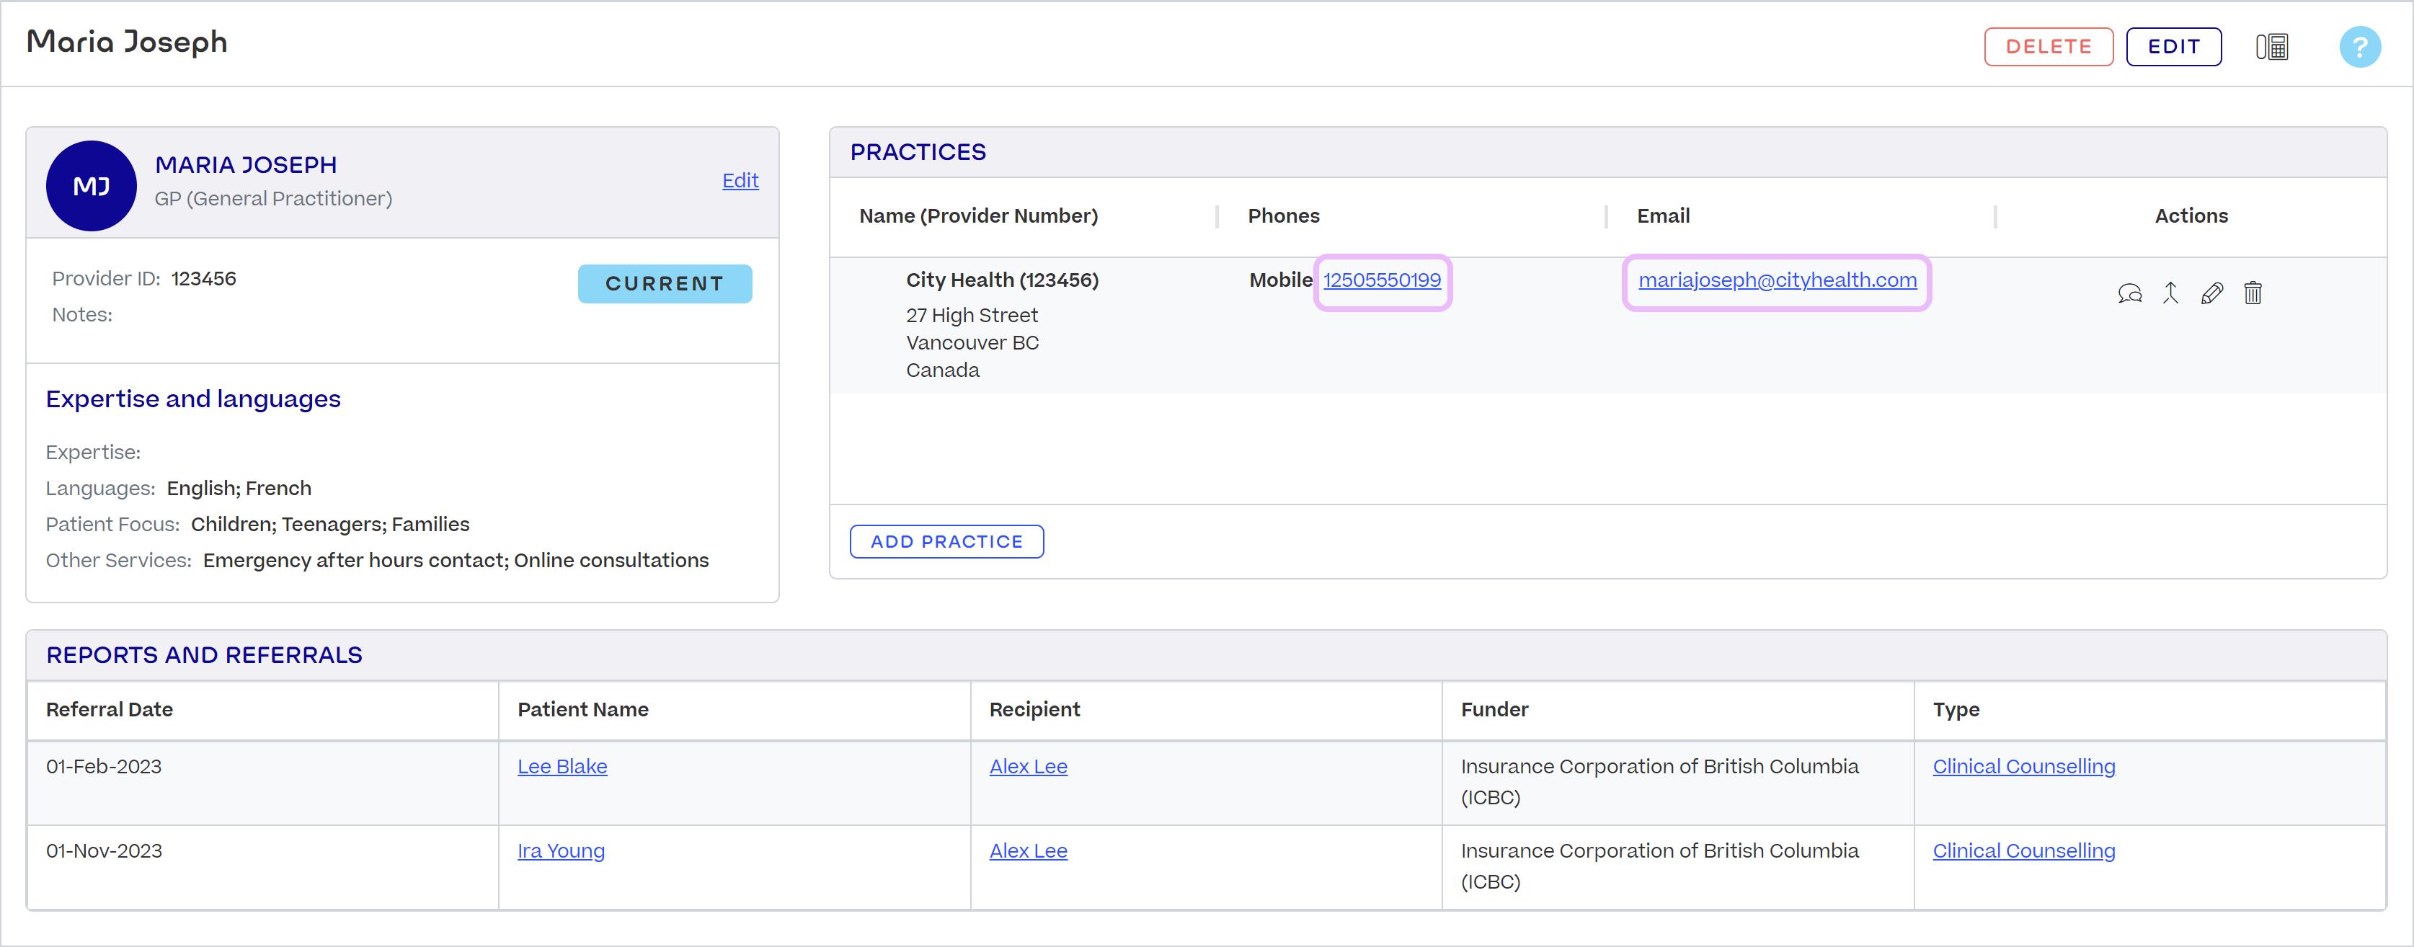
Task: Click the EDIT button in header
Action: pos(2173,47)
